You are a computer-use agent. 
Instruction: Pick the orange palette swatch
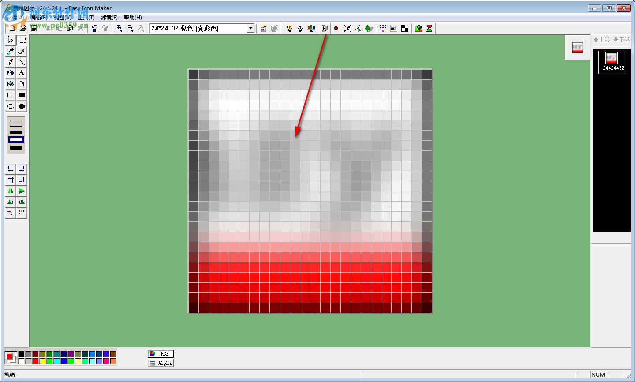[113, 361]
